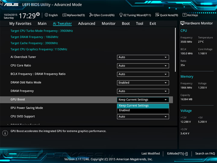Click the English language button
This screenshot has height=163, width=217.
pyautogui.click(x=51, y=15)
